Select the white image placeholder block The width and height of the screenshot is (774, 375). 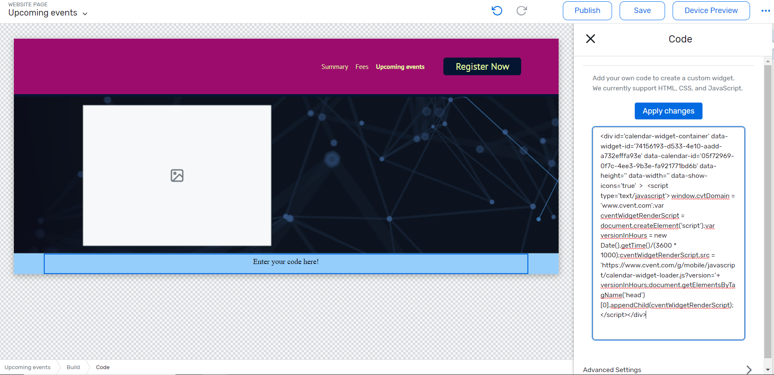pos(177,175)
